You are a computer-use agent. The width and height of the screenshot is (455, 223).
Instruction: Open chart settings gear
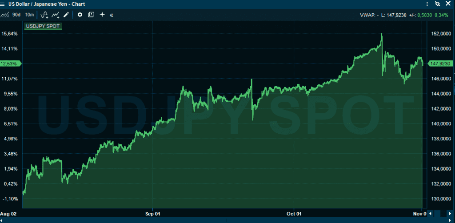[x=80, y=15]
